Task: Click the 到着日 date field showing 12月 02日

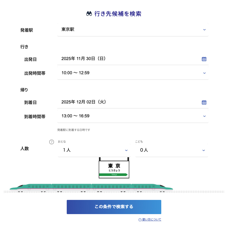Action: 128,102
